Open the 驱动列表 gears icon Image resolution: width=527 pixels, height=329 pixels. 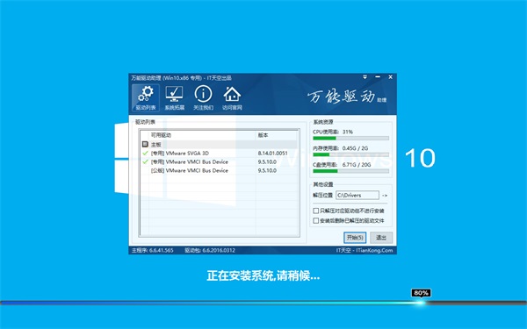tap(146, 97)
